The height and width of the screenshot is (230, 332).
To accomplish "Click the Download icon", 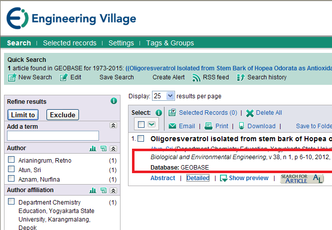I will 241,126.
